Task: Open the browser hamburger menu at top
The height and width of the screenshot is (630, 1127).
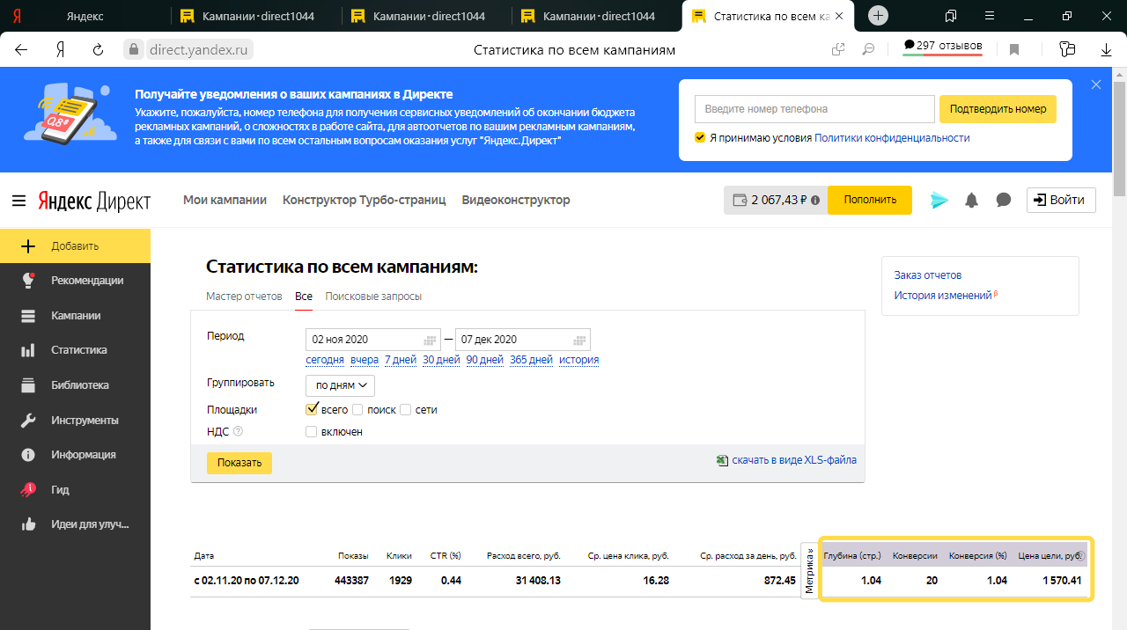Action: 990,16
